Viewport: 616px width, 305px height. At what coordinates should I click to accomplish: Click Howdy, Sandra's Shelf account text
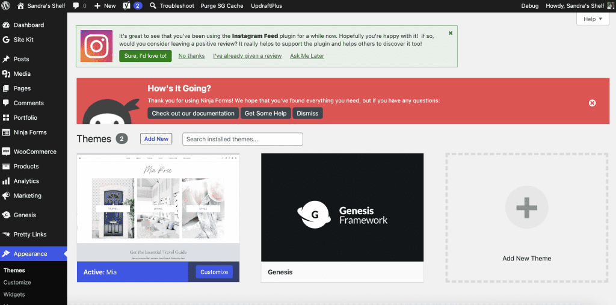574,6
